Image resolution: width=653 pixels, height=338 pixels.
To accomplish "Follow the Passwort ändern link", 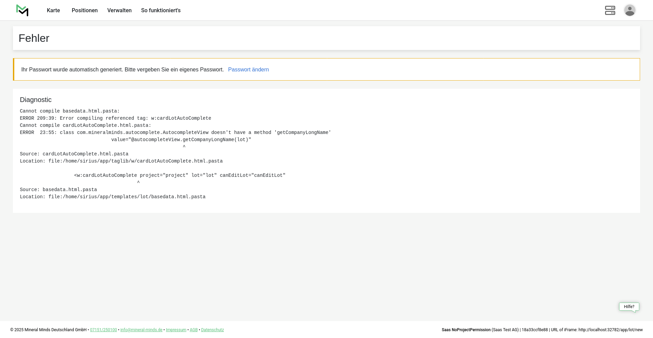I will click(x=248, y=70).
